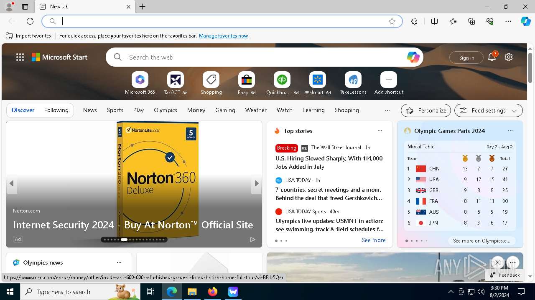The height and width of the screenshot is (300, 535).
Task: Open Olympics news card options menu
Action: tap(119, 262)
